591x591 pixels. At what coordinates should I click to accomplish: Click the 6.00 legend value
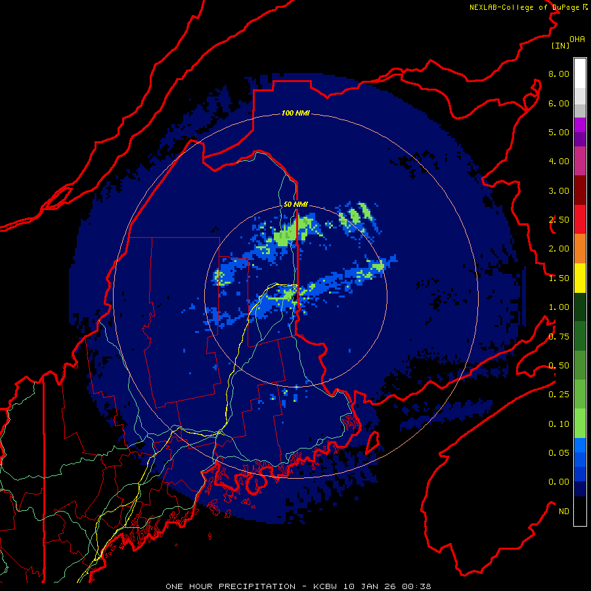point(559,103)
